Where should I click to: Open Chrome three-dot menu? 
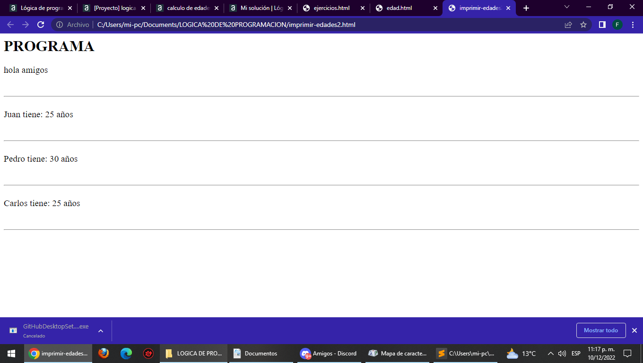point(633,25)
